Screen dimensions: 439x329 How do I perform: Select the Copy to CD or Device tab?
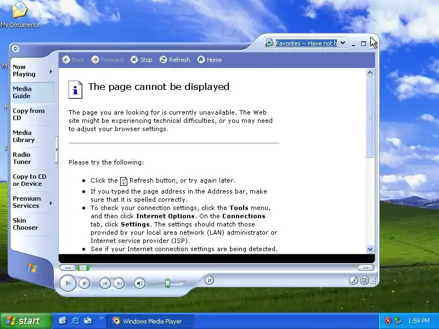coord(32,180)
